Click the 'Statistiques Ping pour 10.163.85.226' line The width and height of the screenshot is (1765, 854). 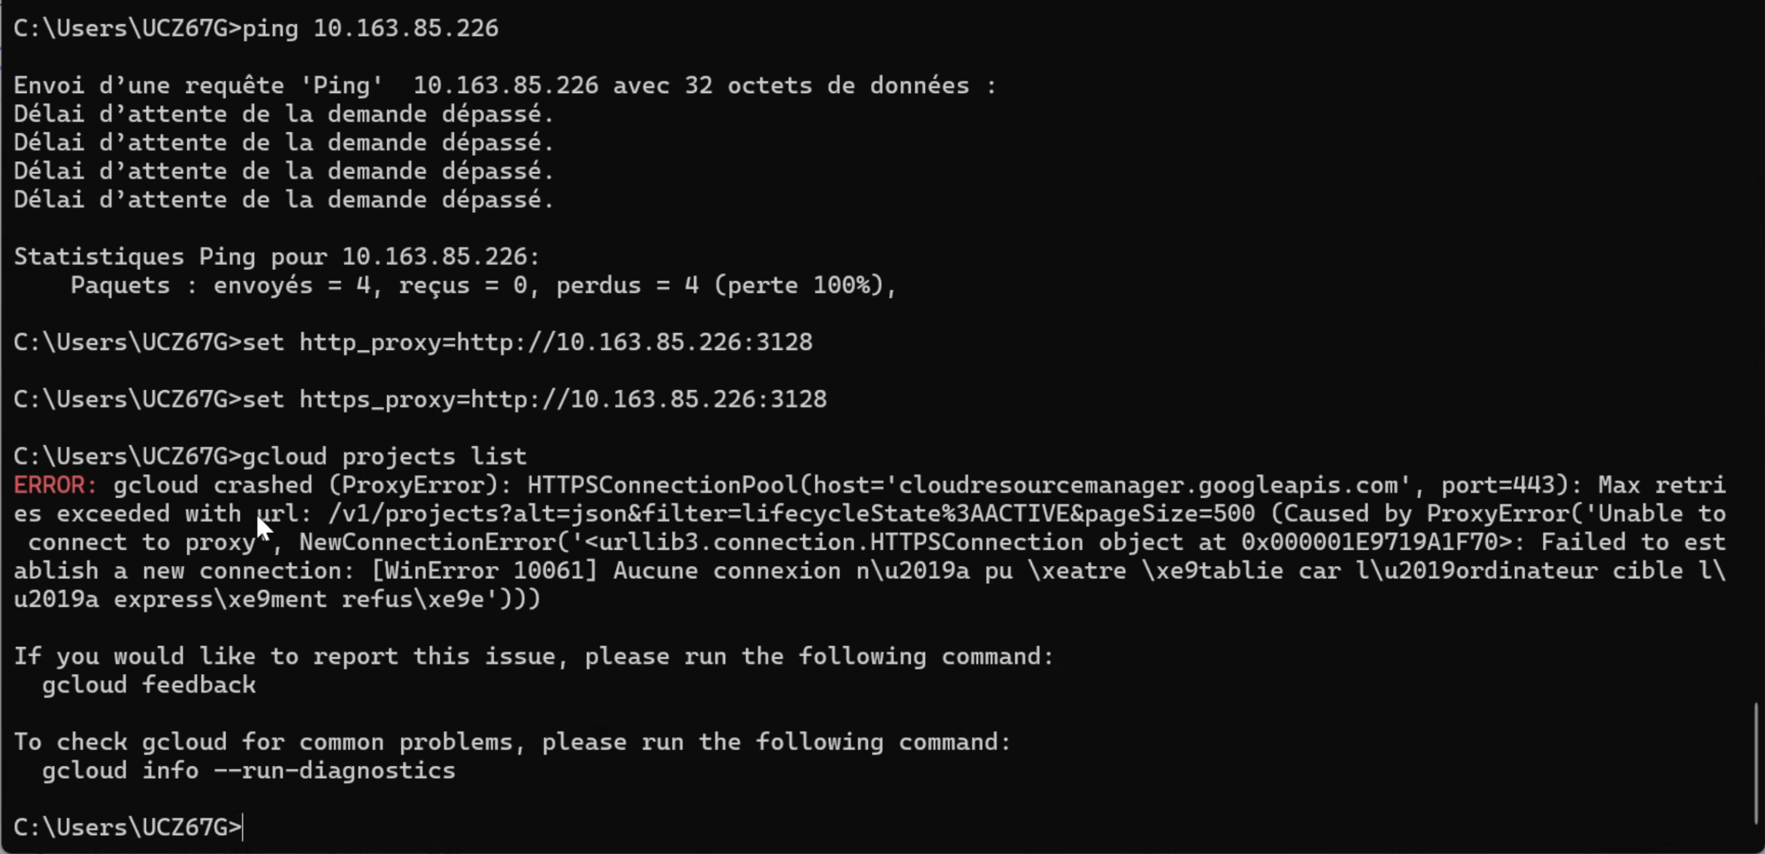coord(277,256)
